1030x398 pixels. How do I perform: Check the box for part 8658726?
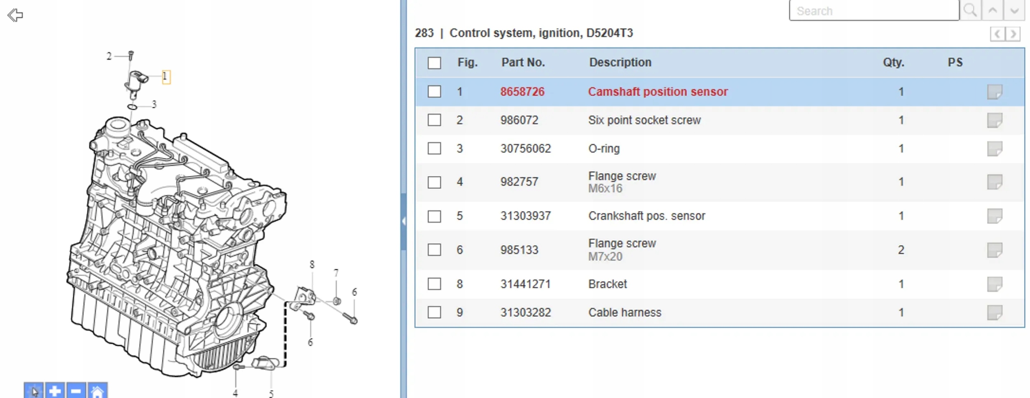tap(434, 91)
